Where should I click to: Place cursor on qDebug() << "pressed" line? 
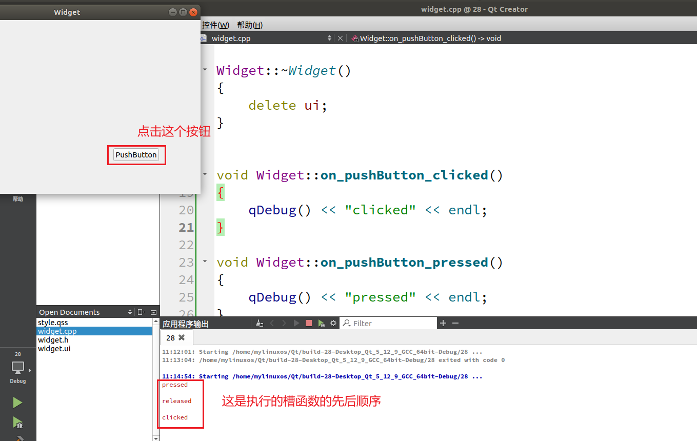(367, 297)
